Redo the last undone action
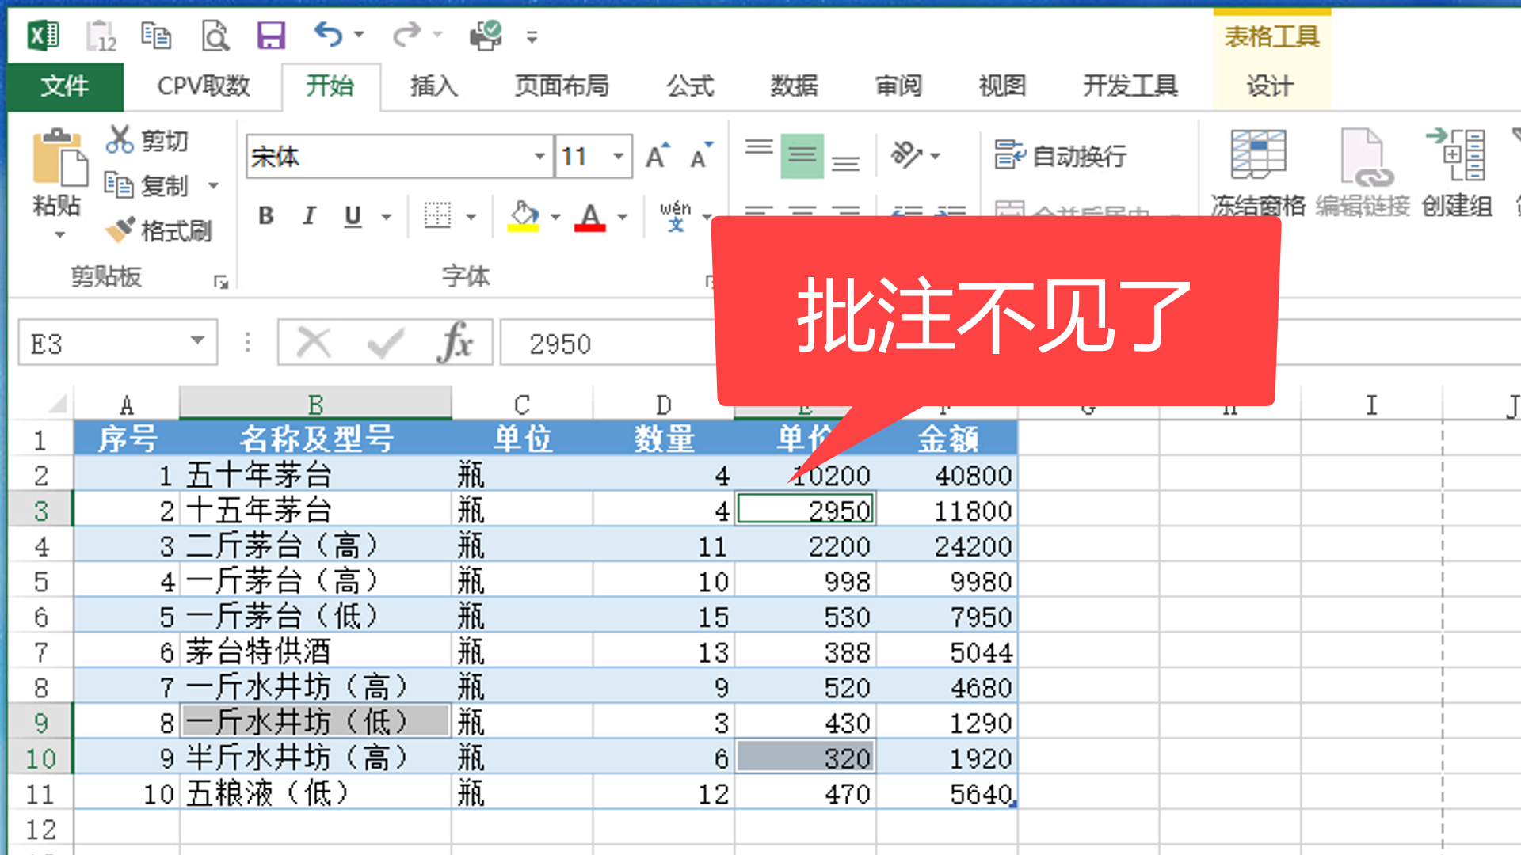This screenshot has width=1521, height=855. coord(407,35)
